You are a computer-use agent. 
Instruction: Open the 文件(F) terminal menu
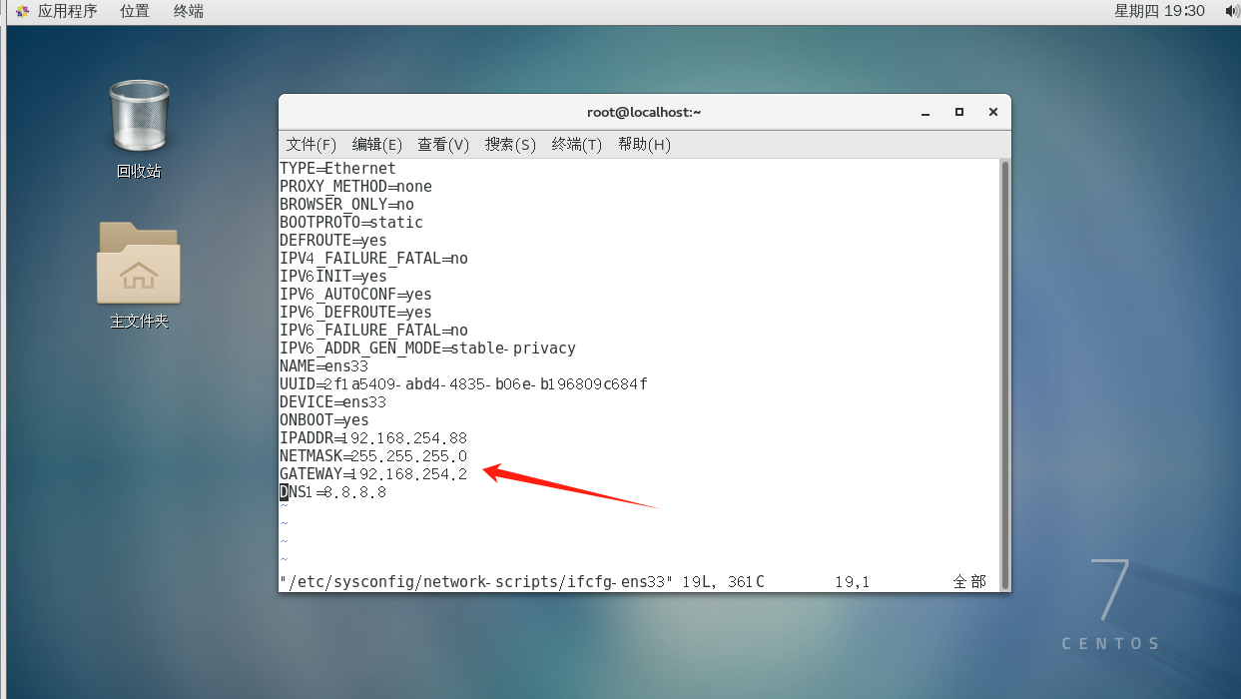pos(310,145)
